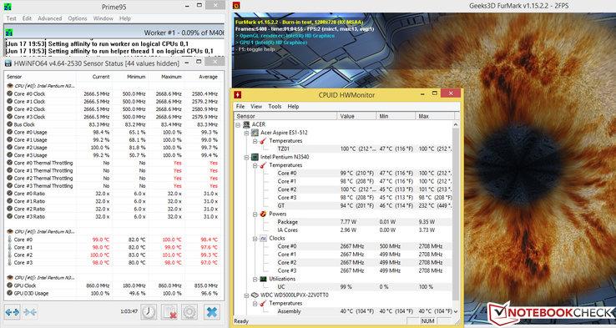Click the HWMonitor lightning title bar icon
The image size is (616, 328).
tap(237, 94)
